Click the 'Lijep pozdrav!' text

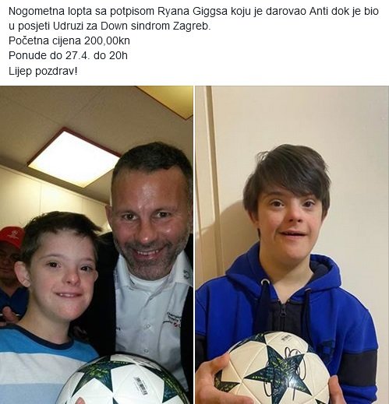coord(43,71)
